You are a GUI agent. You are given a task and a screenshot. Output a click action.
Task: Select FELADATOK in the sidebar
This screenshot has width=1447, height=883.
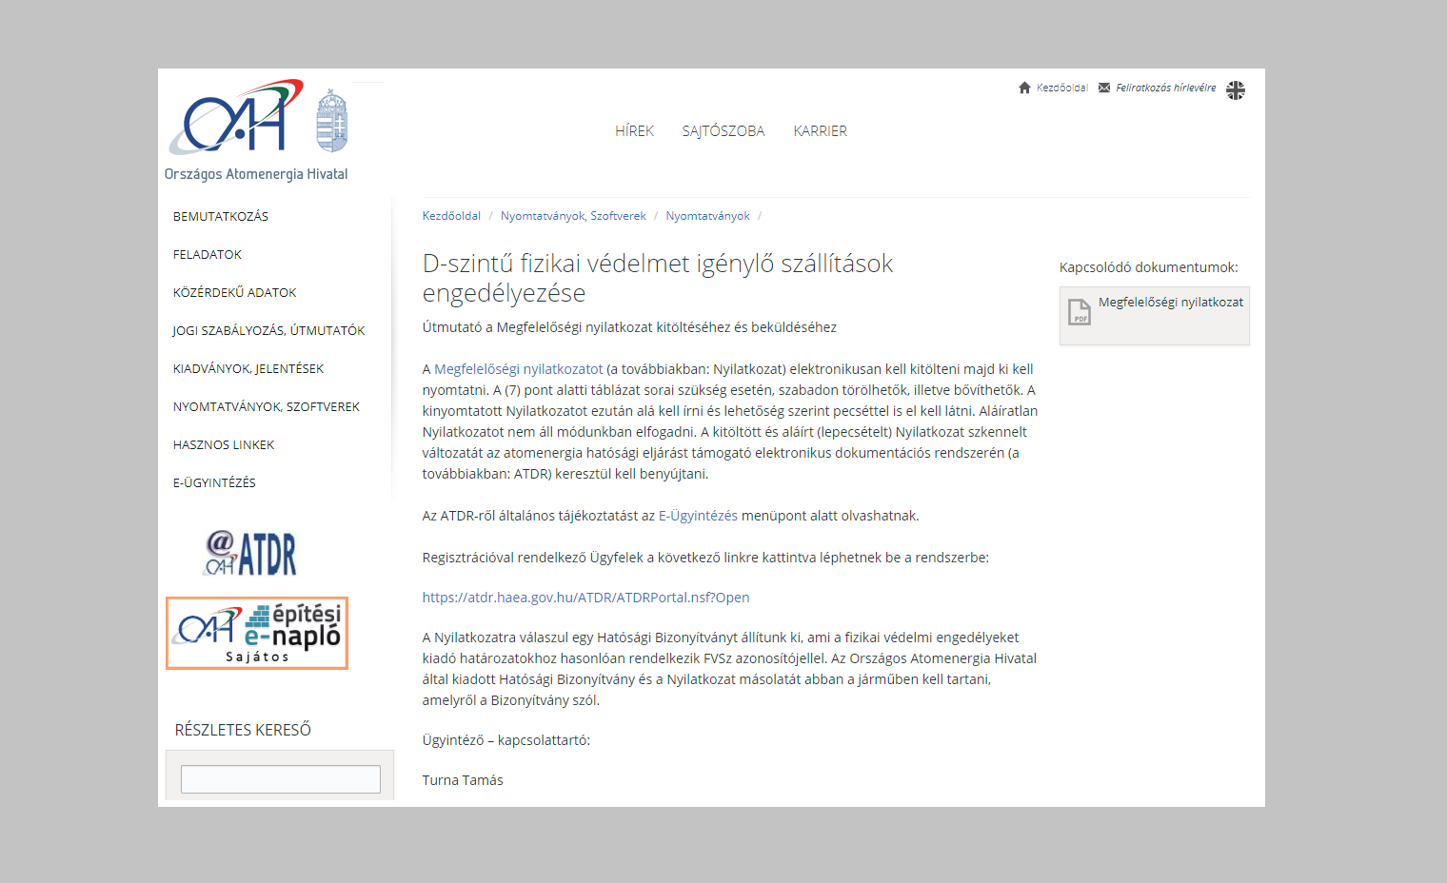[x=208, y=255]
